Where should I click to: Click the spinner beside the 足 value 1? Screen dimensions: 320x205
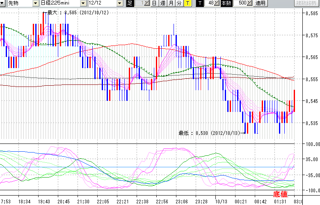[x=148, y=3]
